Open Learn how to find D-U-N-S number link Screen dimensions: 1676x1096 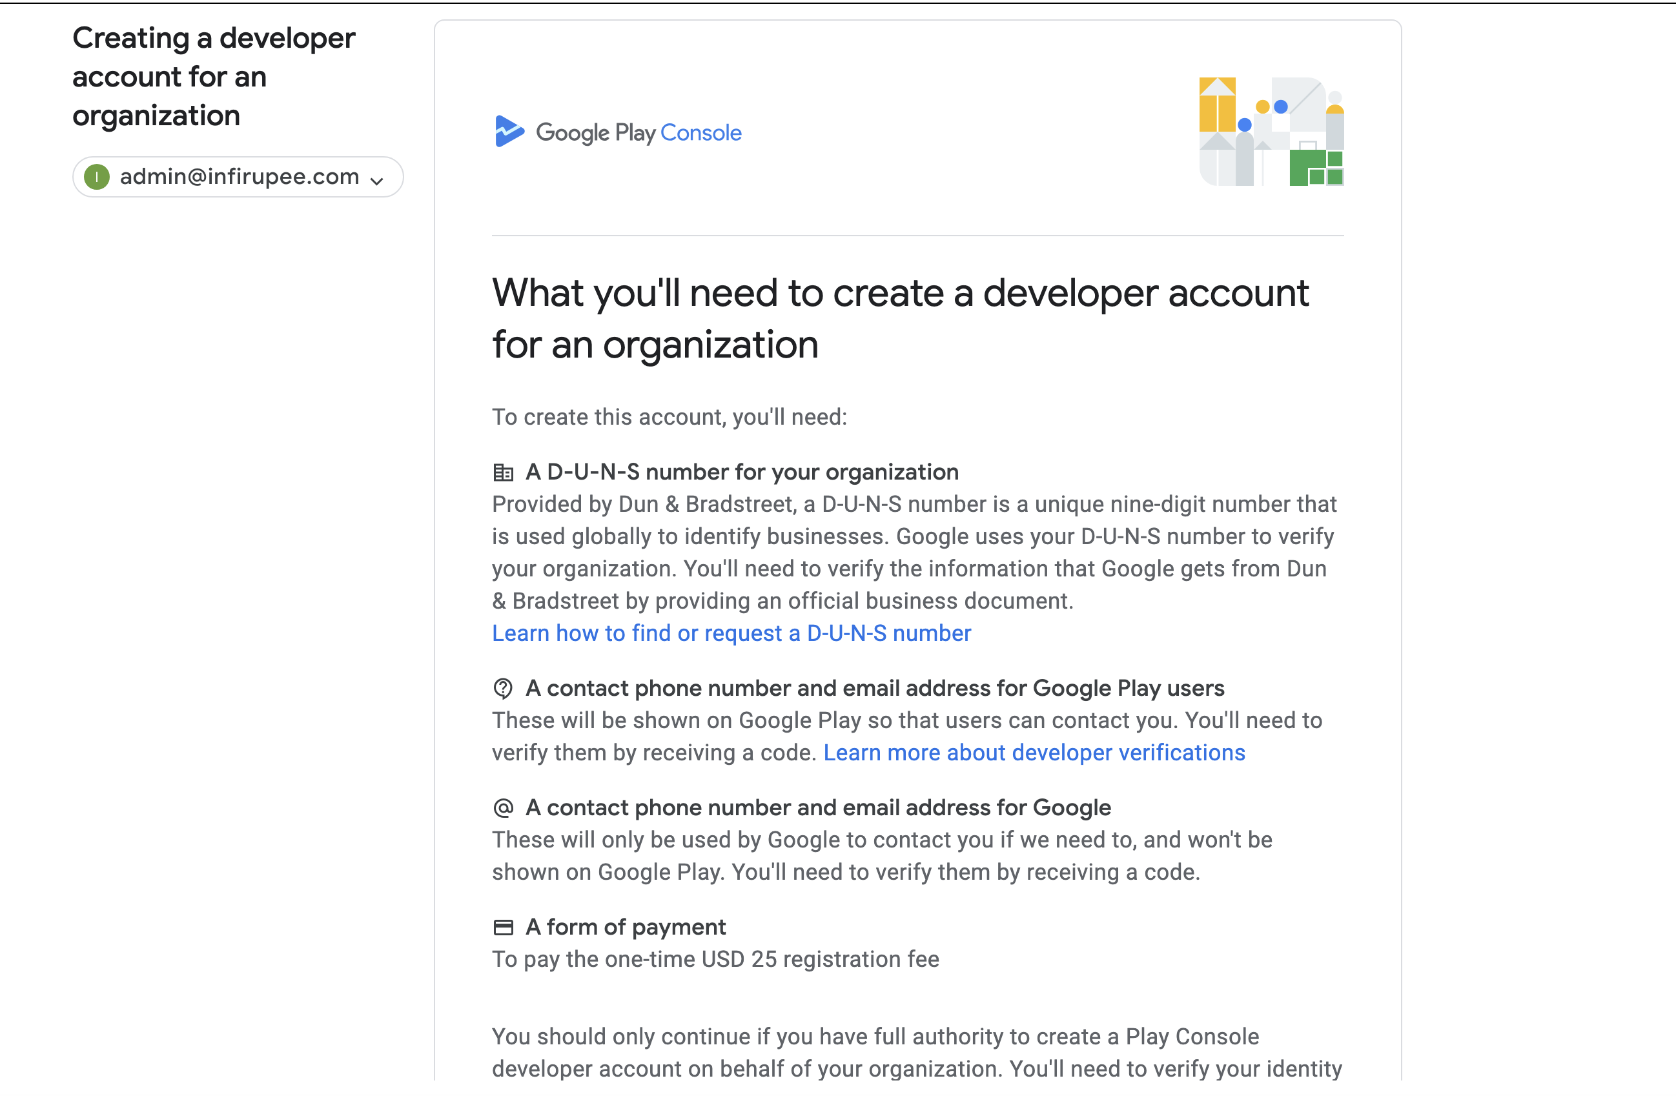click(731, 633)
